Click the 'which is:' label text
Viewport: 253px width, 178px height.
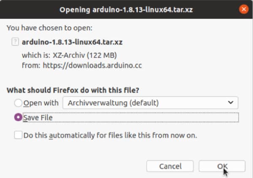36,55
